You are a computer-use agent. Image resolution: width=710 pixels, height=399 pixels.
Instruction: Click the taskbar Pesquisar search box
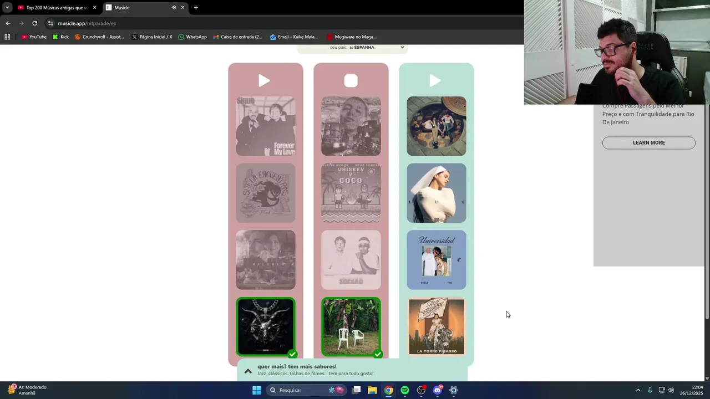pyautogui.click(x=306, y=390)
